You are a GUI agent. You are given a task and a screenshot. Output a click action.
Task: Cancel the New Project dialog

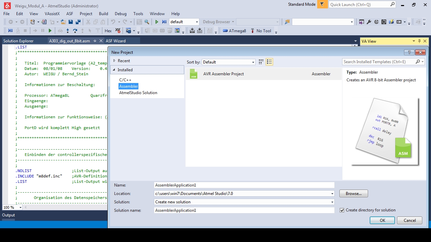[x=409, y=220]
